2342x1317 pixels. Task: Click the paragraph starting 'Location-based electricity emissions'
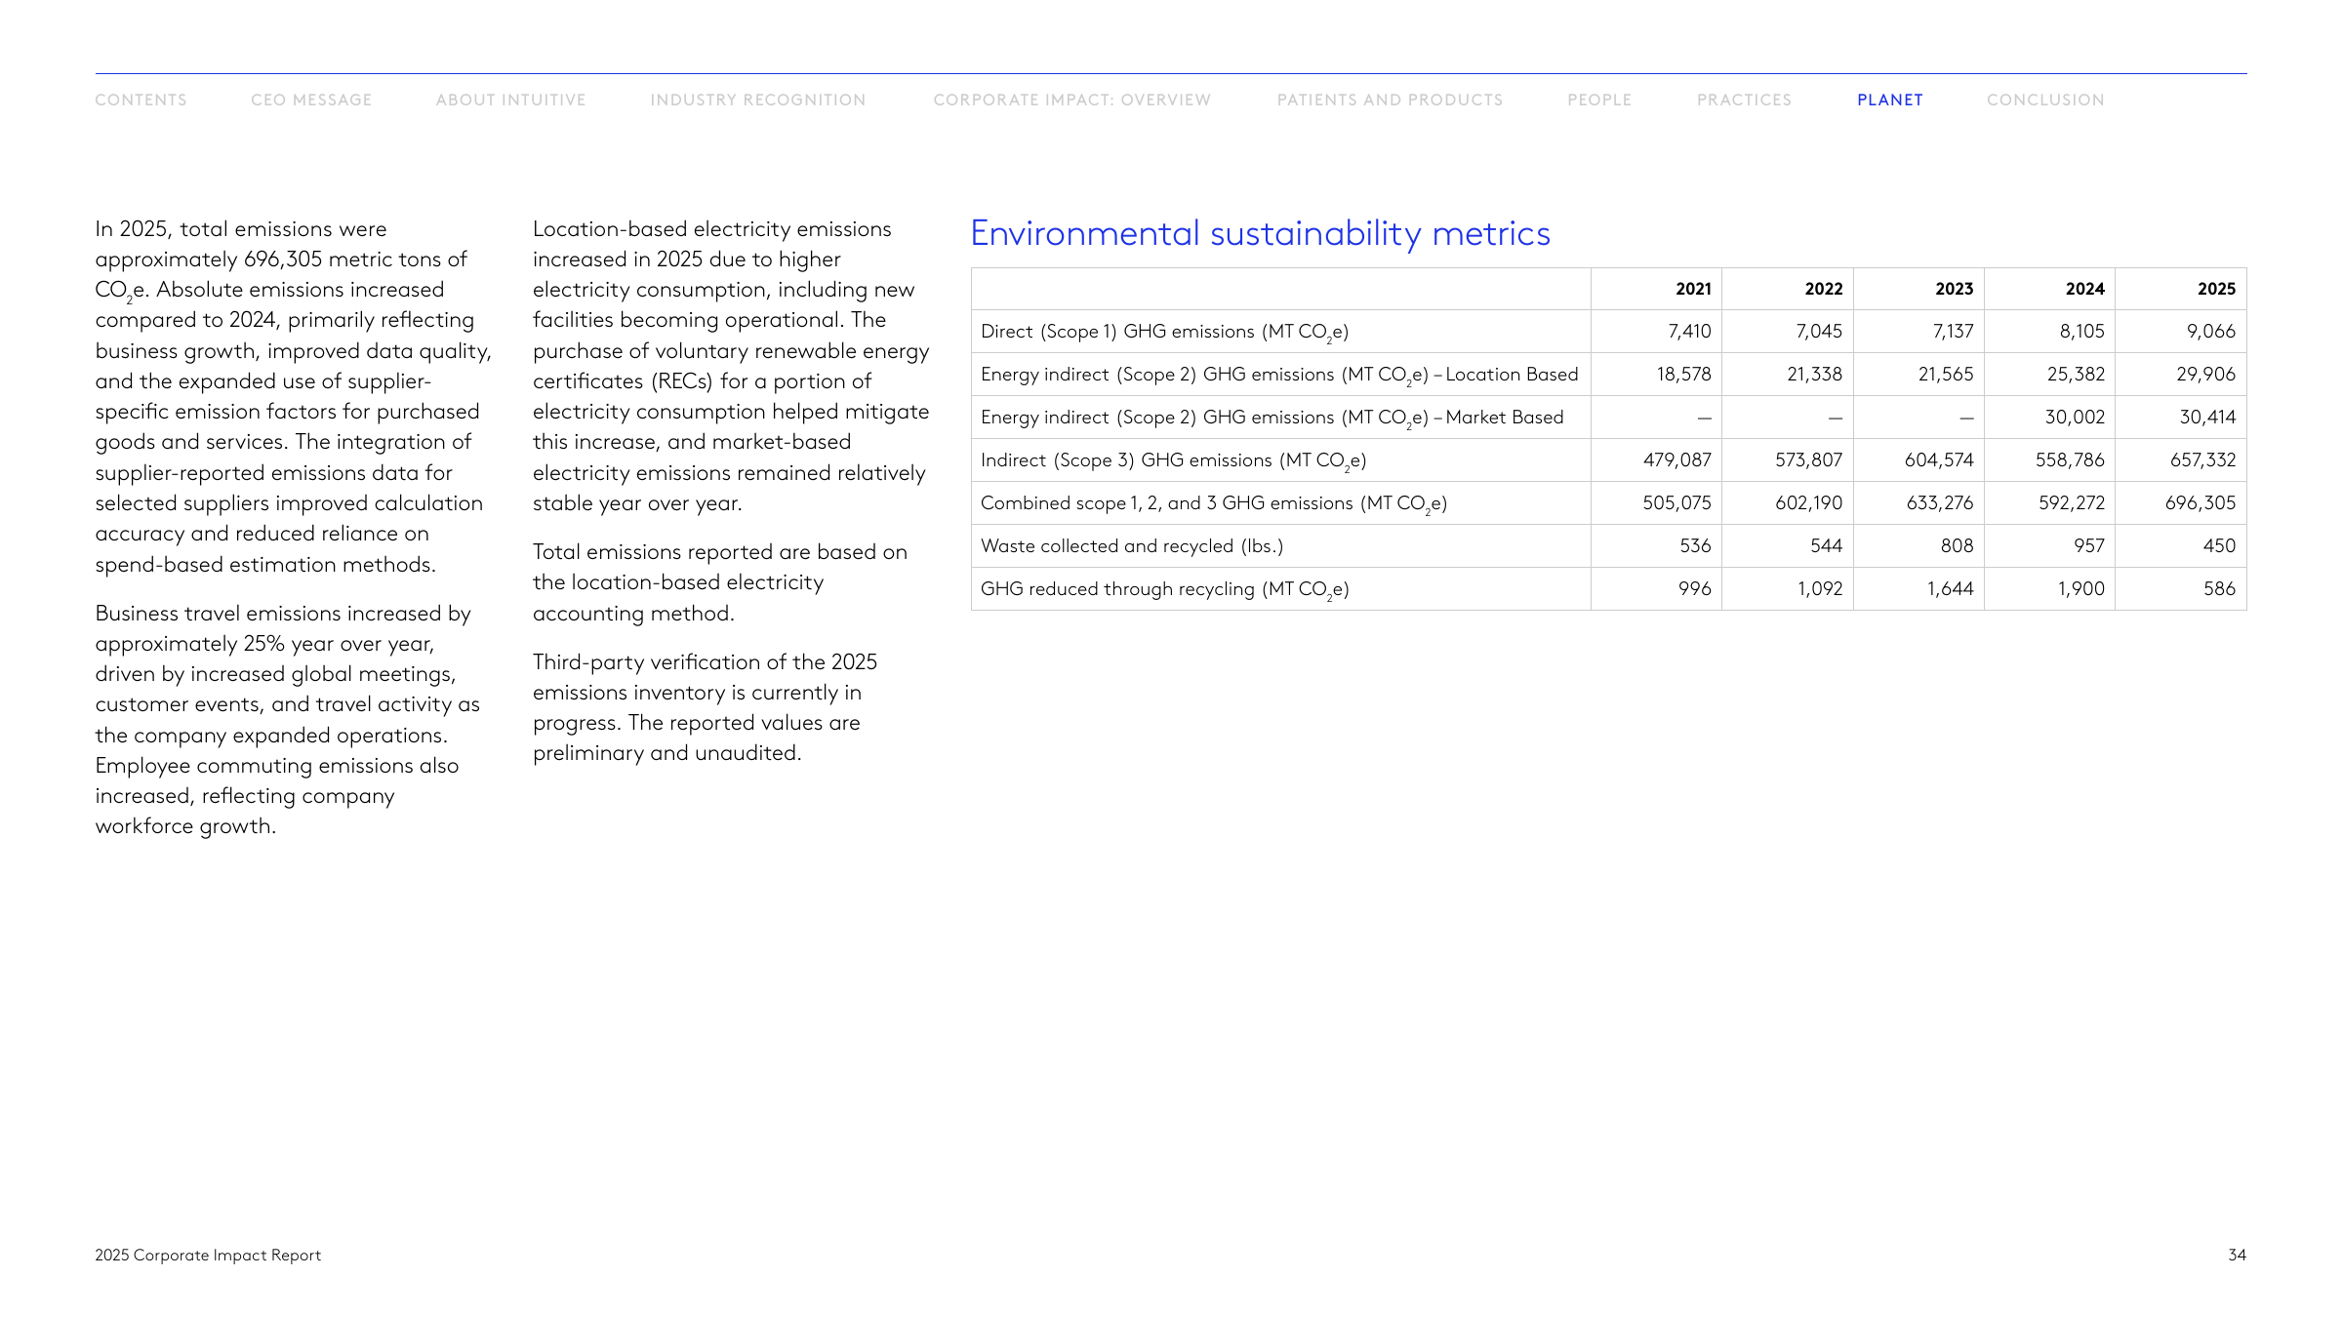click(731, 366)
